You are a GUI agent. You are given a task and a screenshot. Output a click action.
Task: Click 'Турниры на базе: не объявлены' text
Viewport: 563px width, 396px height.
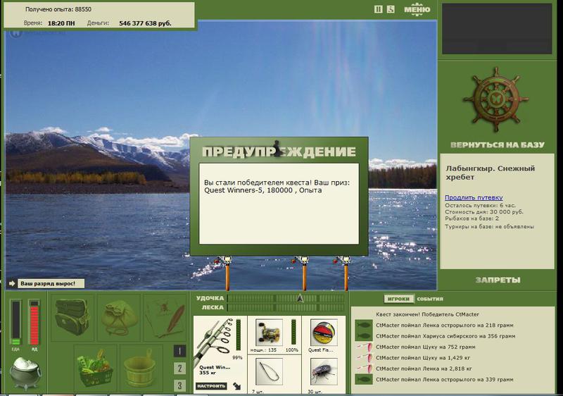(489, 227)
